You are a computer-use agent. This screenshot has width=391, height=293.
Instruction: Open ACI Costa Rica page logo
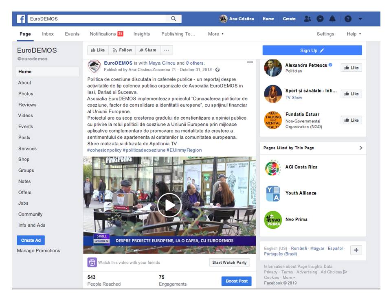tap(273, 168)
